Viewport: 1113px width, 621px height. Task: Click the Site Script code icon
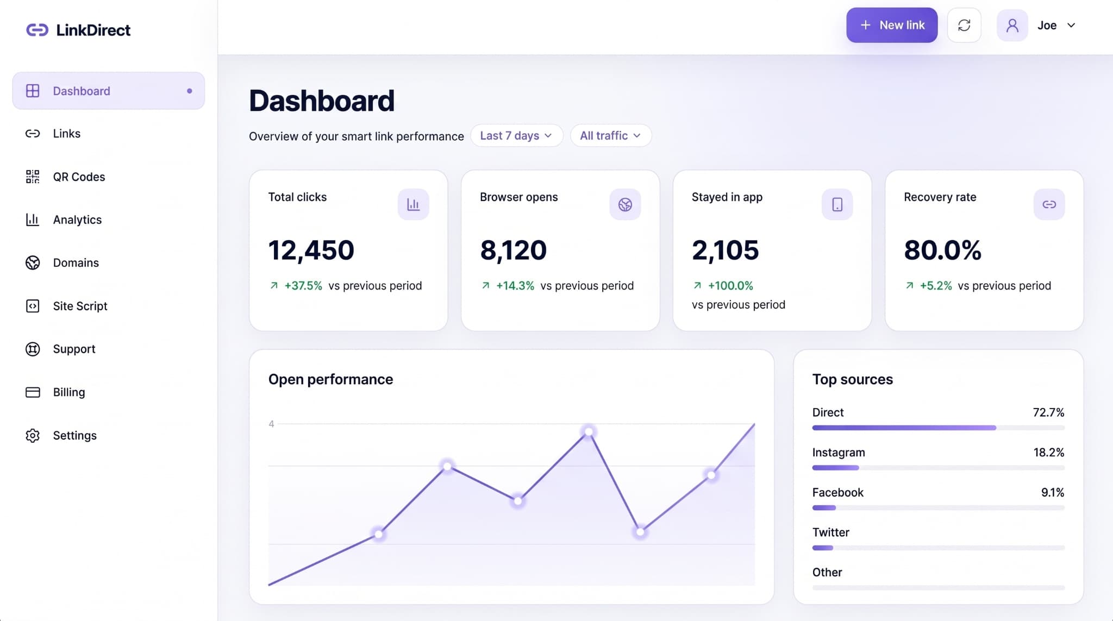(33, 306)
